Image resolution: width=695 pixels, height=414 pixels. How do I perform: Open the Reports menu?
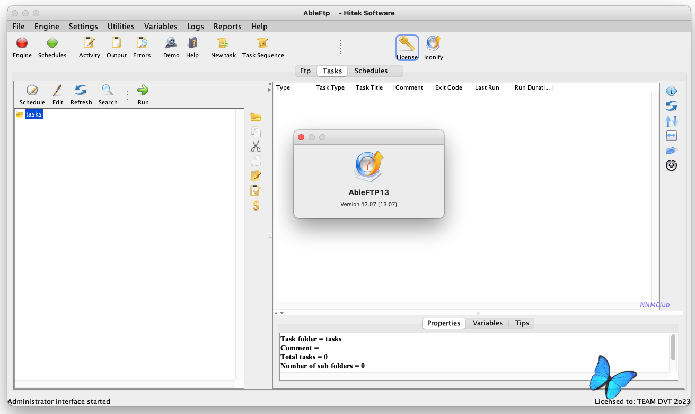tap(227, 27)
